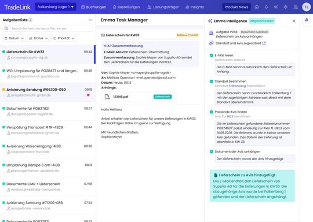Viewport: 313px width, 222px height.
Task: Click the inbox icon beside Produkt News
Action: (257, 7)
